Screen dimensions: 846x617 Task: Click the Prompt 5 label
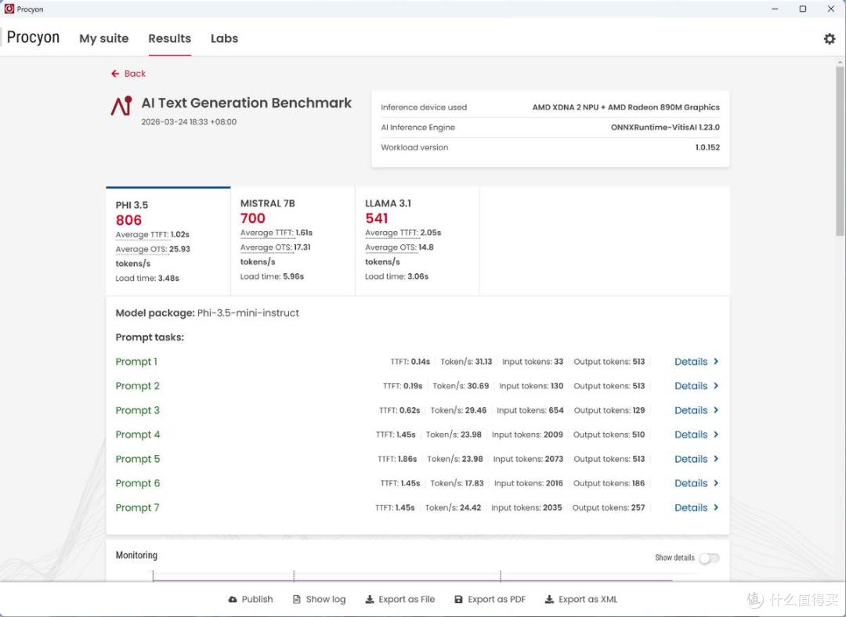click(x=138, y=458)
